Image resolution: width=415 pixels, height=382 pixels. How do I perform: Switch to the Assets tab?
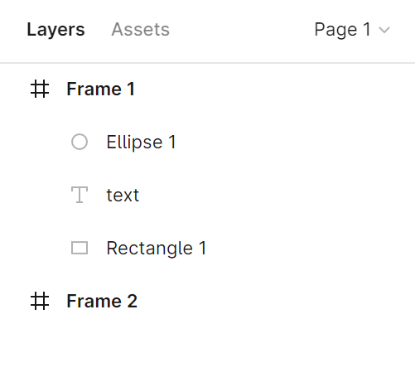coord(140,29)
